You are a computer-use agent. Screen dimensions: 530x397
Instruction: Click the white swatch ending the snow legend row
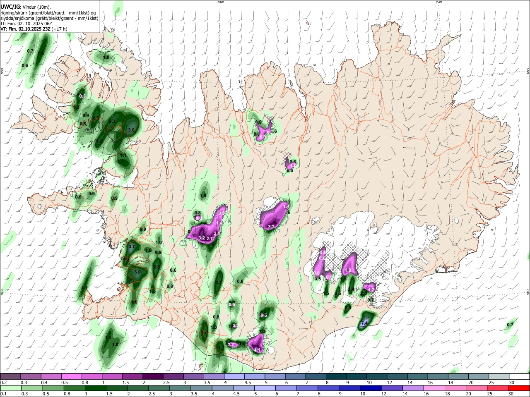(x=520, y=376)
